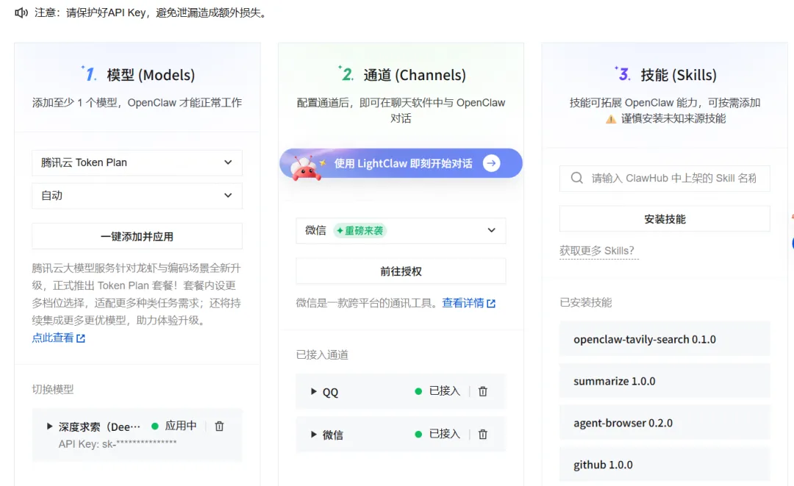Click the 应用中 status of 深度求索

click(174, 426)
